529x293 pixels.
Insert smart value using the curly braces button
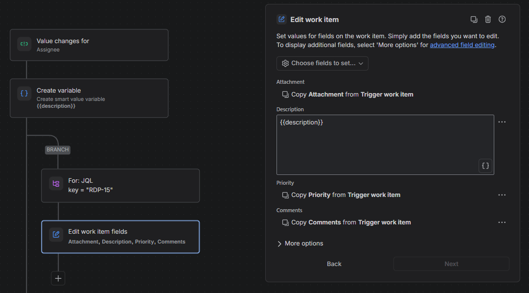click(x=485, y=166)
